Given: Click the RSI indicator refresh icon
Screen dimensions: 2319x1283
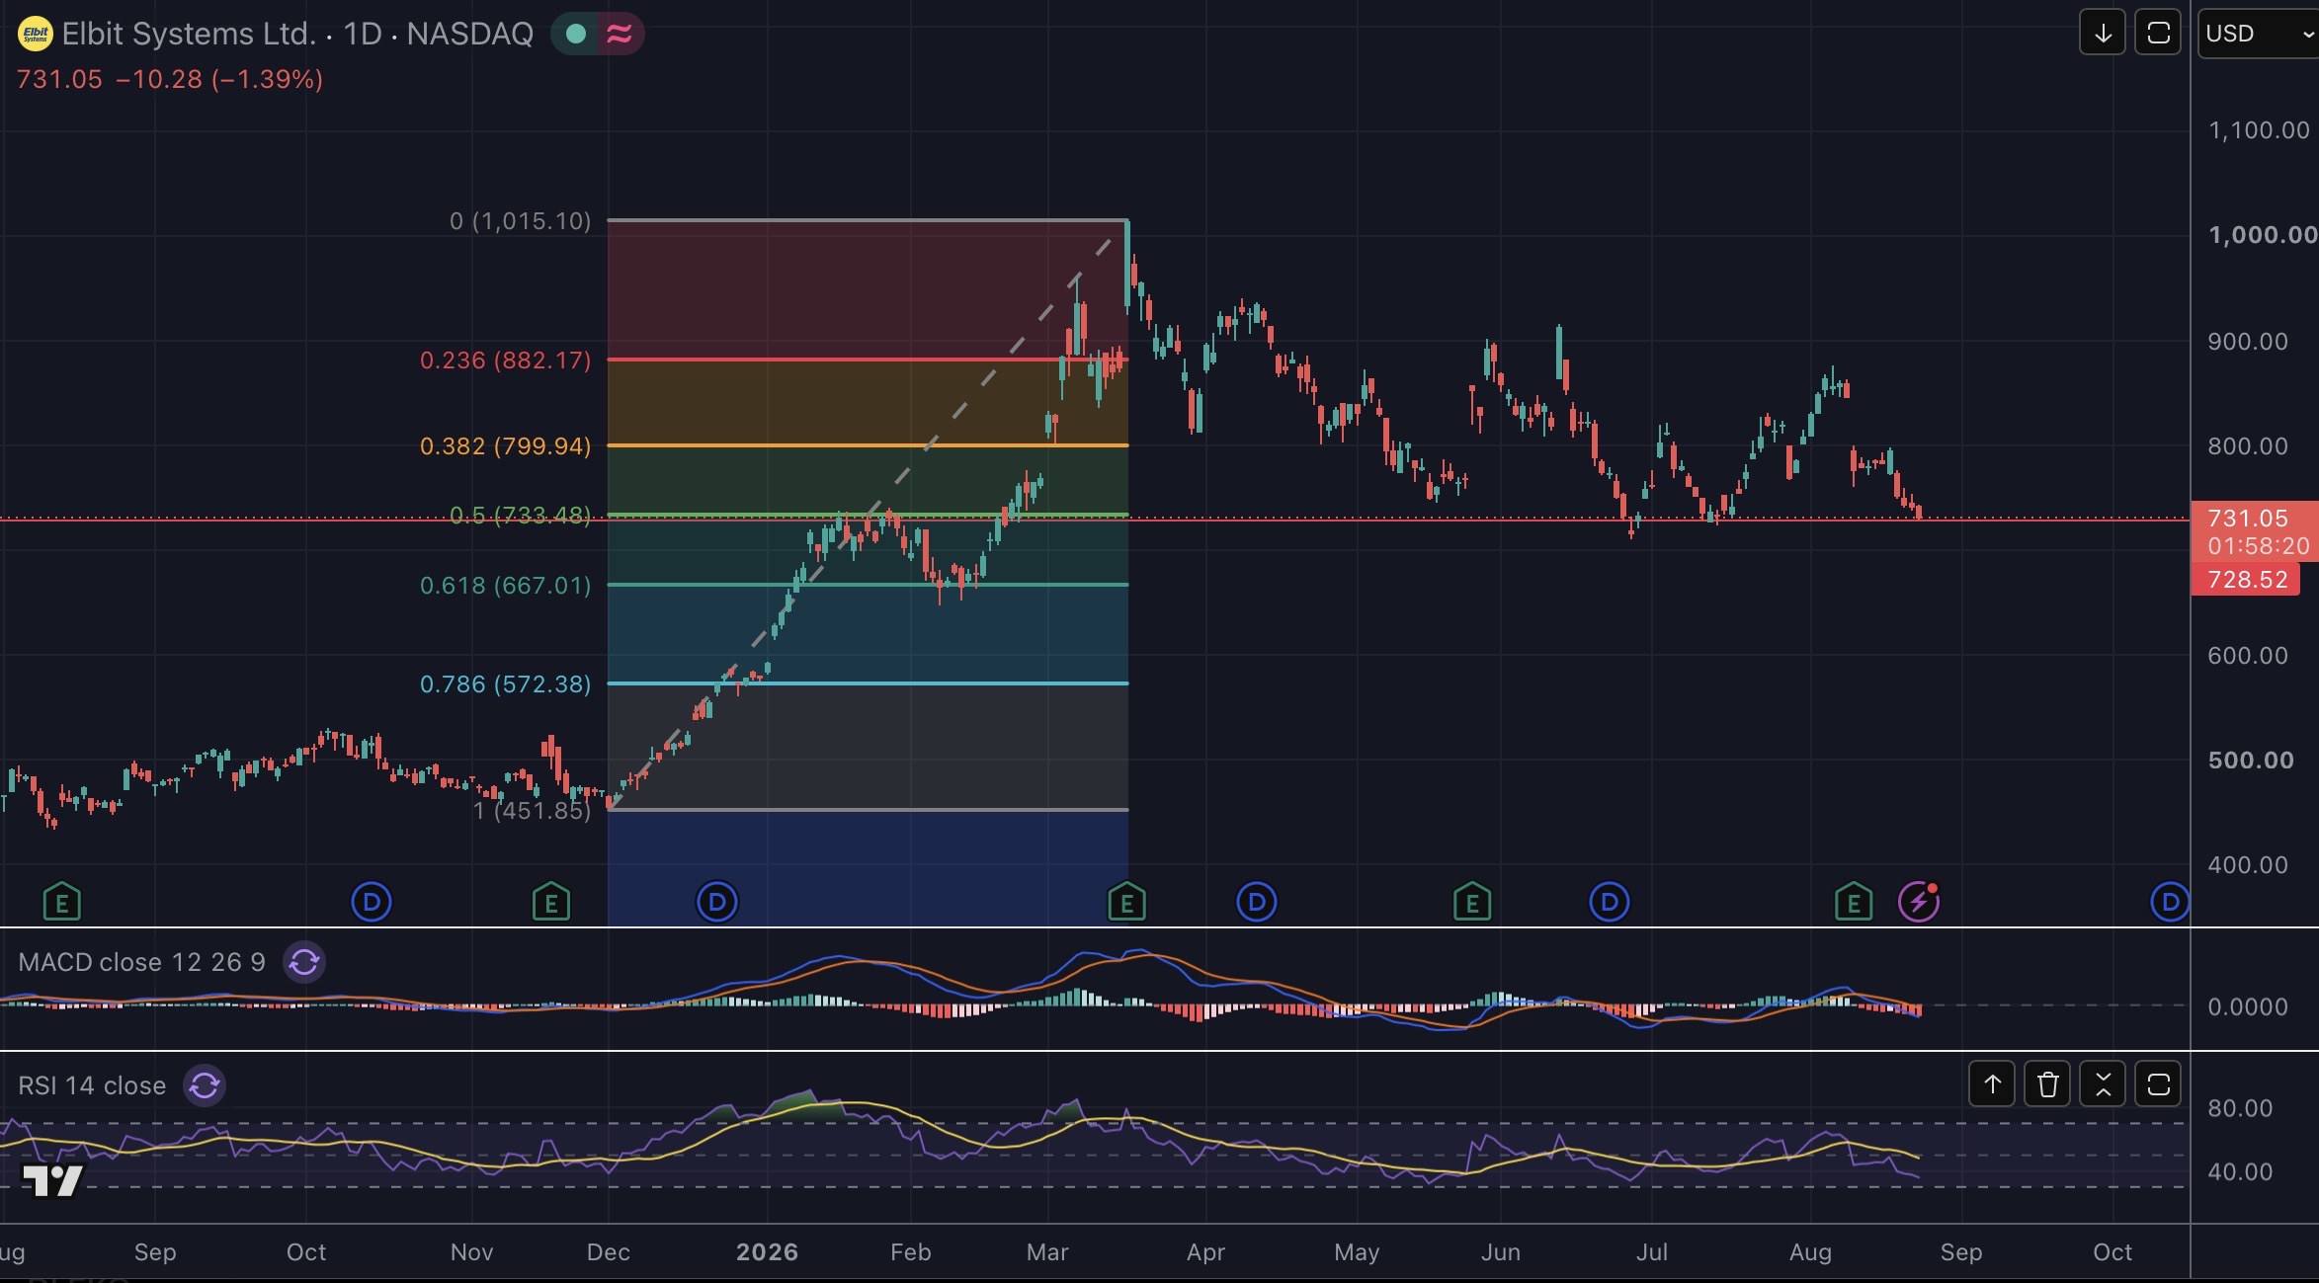Looking at the screenshot, I should (x=205, y=1085).
